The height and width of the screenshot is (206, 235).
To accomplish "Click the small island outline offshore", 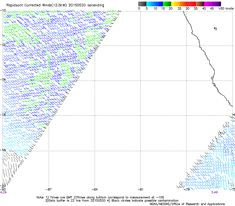I will pos(215,29).
